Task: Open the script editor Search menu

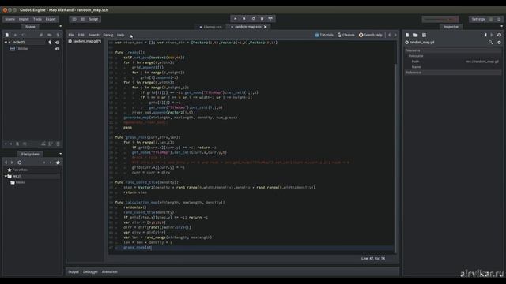Action: tap(94, 35)
